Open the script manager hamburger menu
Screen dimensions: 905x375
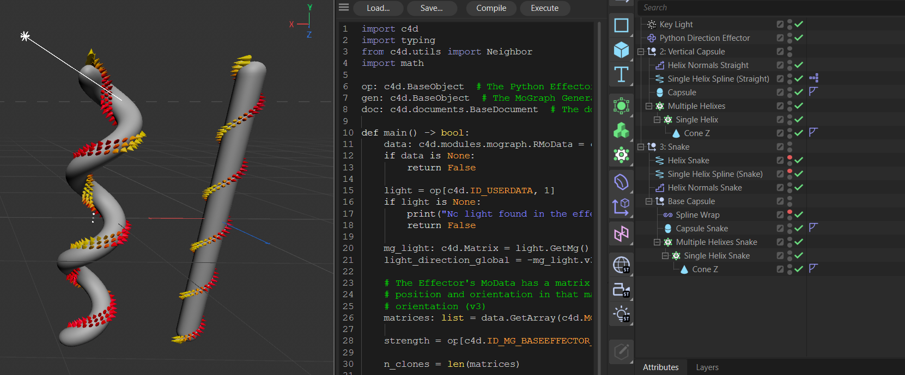click(344, 8)
